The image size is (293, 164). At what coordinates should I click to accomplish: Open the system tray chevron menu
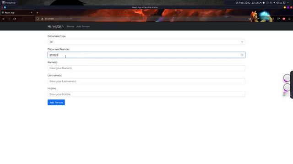tap(288, 3)
